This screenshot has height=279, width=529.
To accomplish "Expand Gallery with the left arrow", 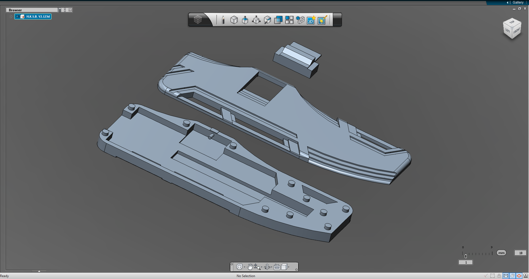I will click(508, 2).
